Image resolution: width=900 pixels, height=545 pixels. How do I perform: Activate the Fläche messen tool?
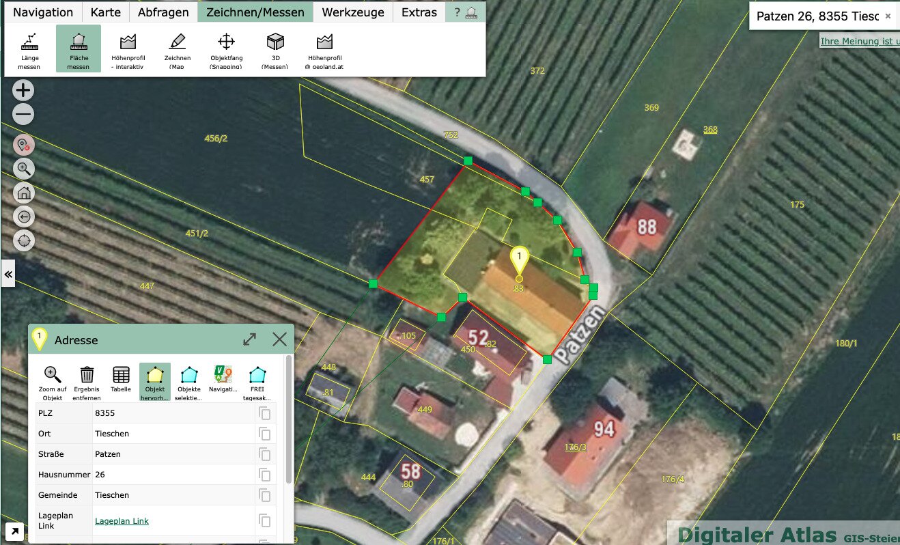(x=78, y=50)
